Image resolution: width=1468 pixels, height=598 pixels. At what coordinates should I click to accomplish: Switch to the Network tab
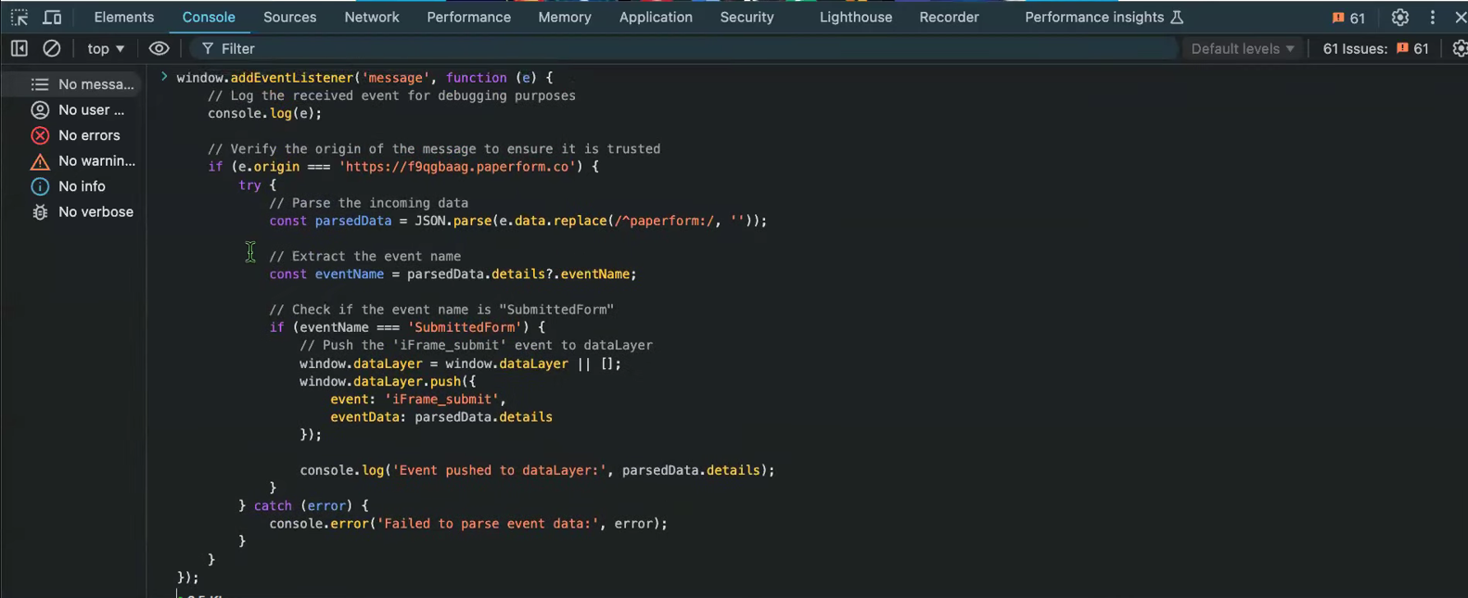pos(371,18)
